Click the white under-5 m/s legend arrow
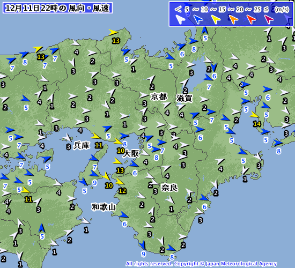Viewport: 295px width, 268px height. tap(180, 19)
